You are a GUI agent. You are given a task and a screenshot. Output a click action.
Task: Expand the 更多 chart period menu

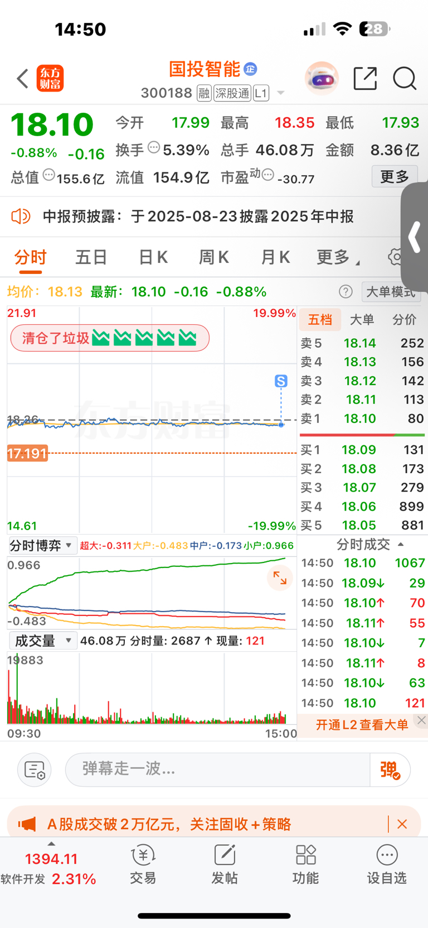click(x=338, y=257)
